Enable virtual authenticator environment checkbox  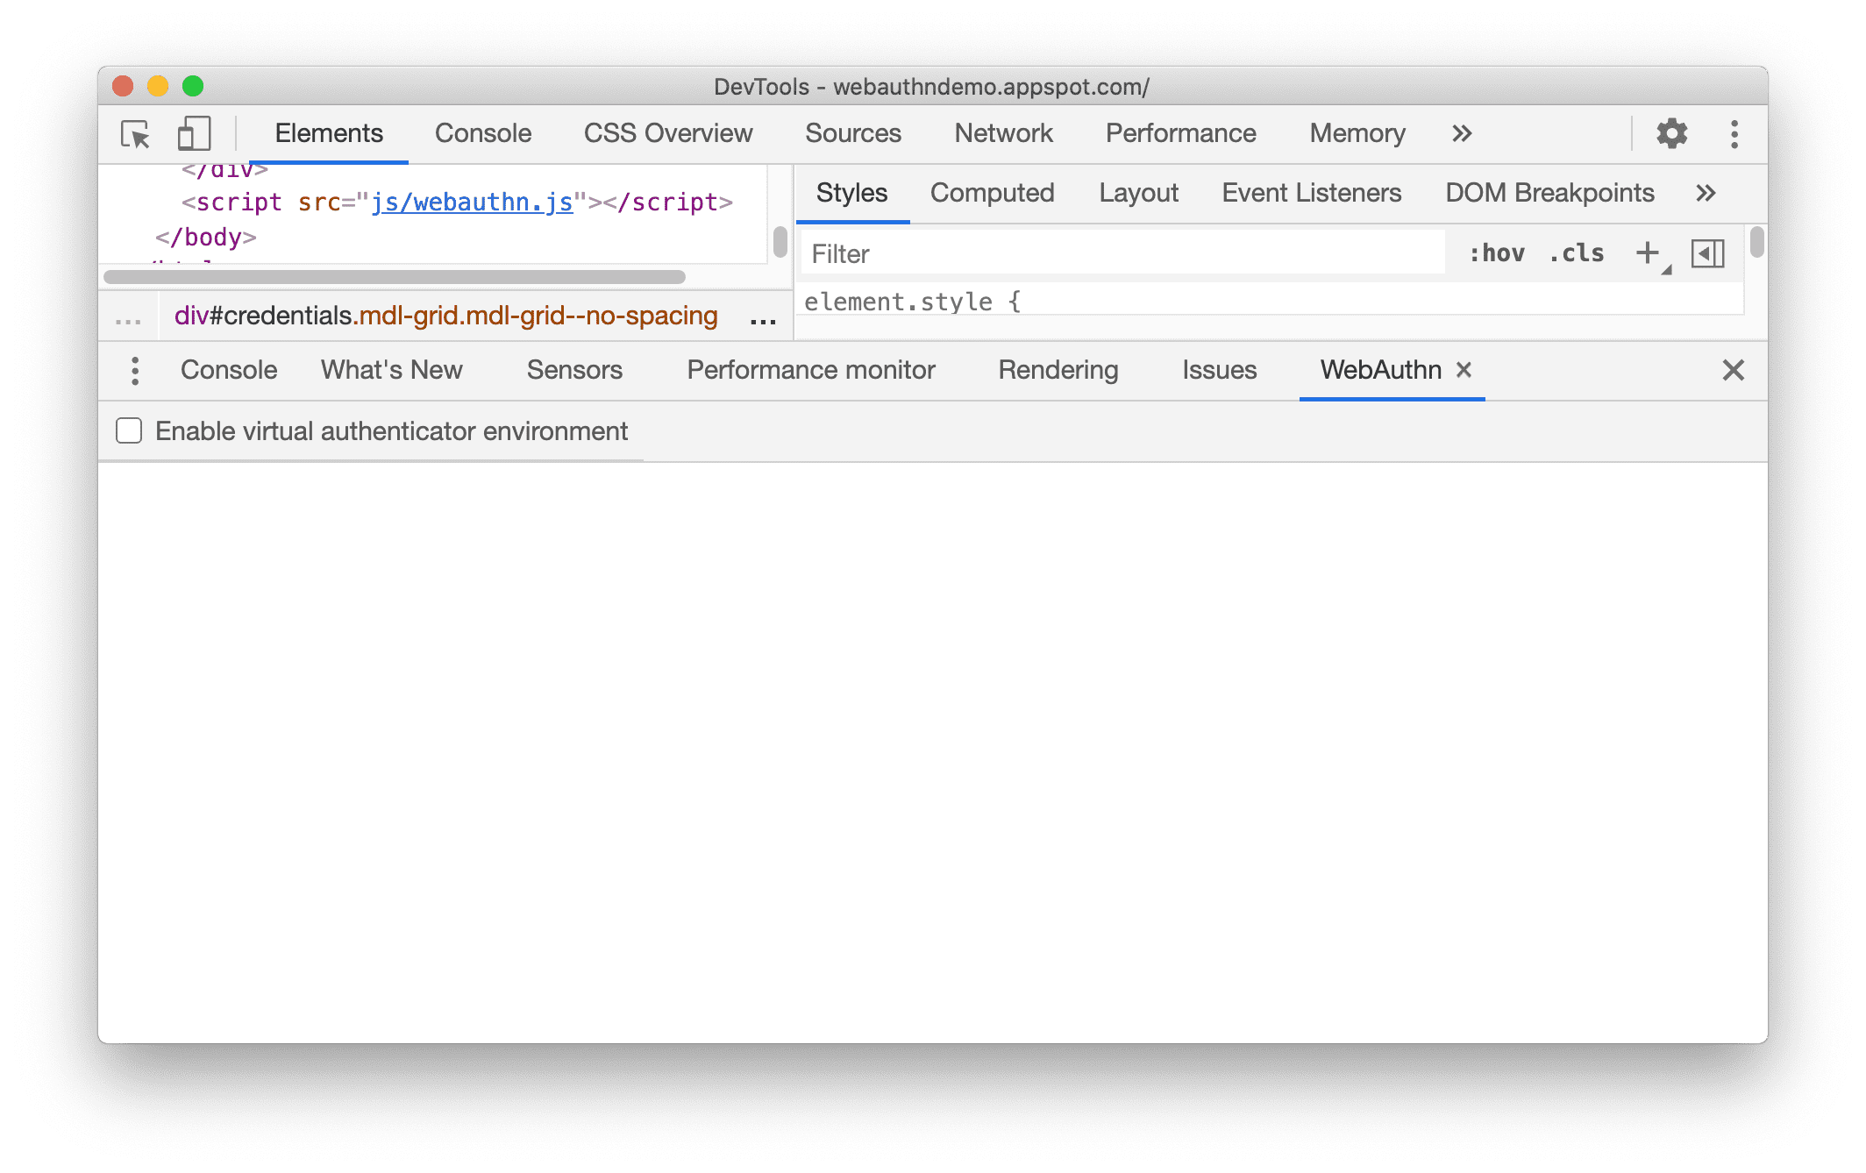tap(131, 431)
